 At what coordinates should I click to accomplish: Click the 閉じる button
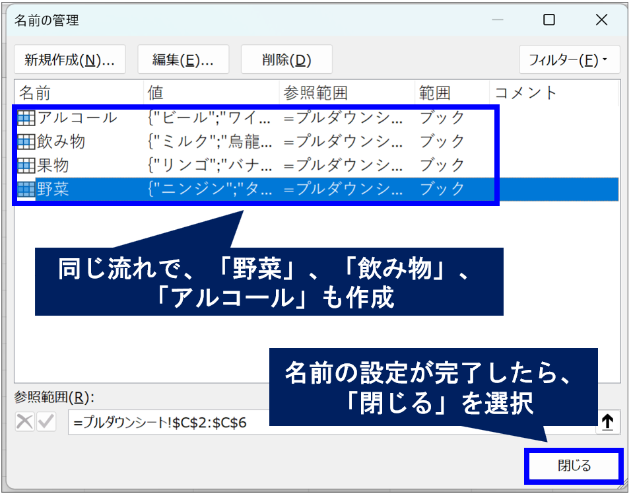click(574, 466)
